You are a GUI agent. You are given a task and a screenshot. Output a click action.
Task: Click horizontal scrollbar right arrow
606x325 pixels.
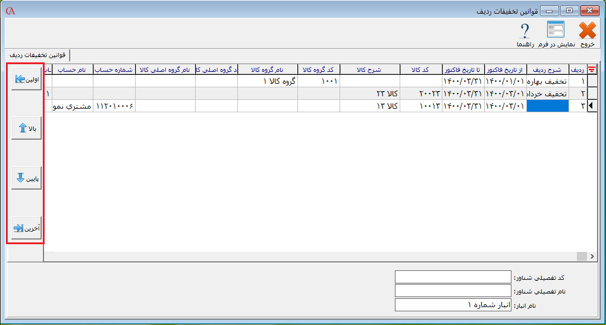592,256
